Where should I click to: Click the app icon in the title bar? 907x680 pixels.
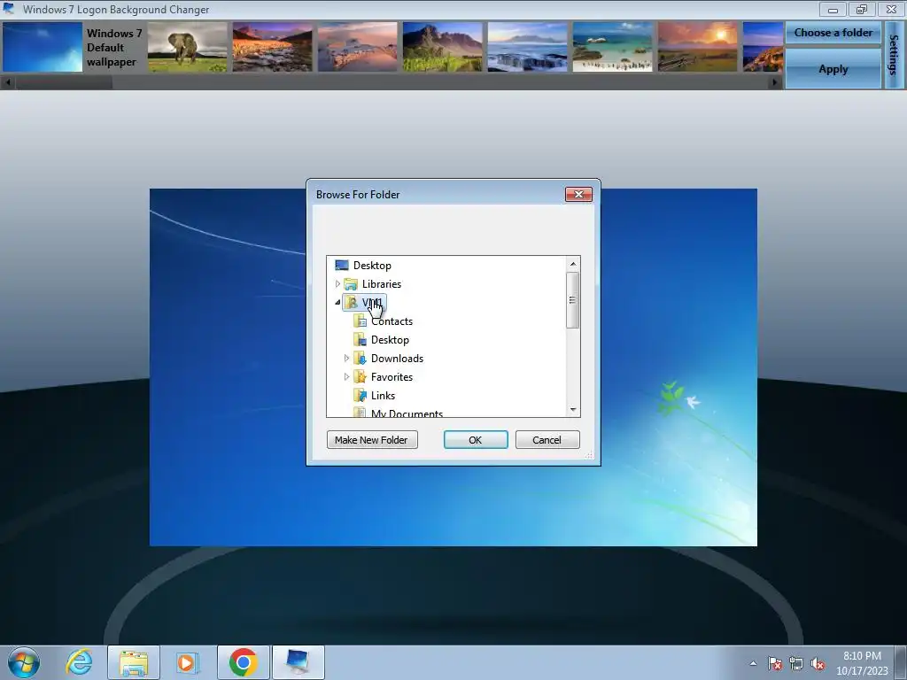[9, 9]
